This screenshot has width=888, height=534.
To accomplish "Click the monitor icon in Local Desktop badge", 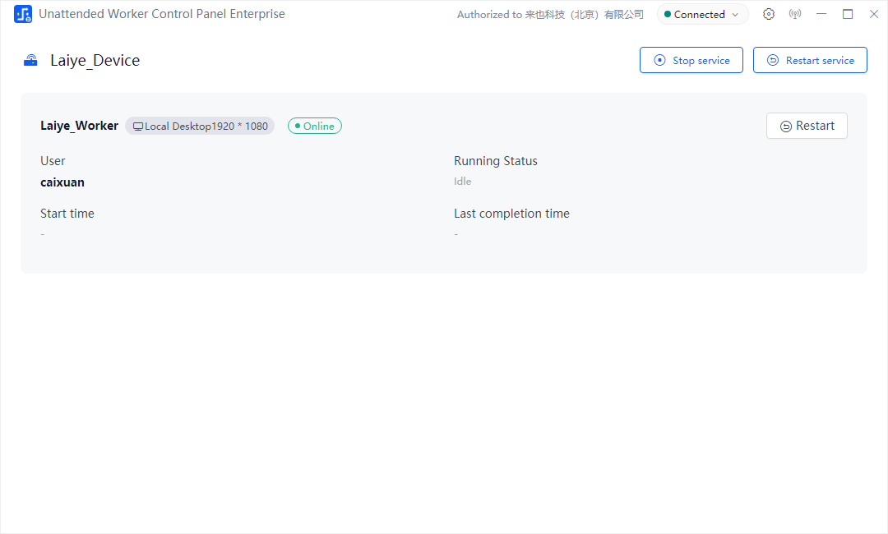I will coord(138,127).
